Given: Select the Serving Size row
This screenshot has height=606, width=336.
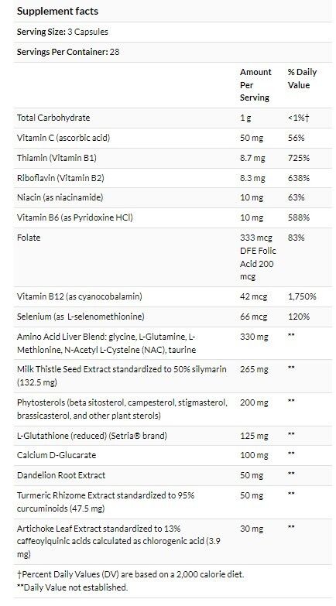Looking at the screenshot, I should 173,32.
